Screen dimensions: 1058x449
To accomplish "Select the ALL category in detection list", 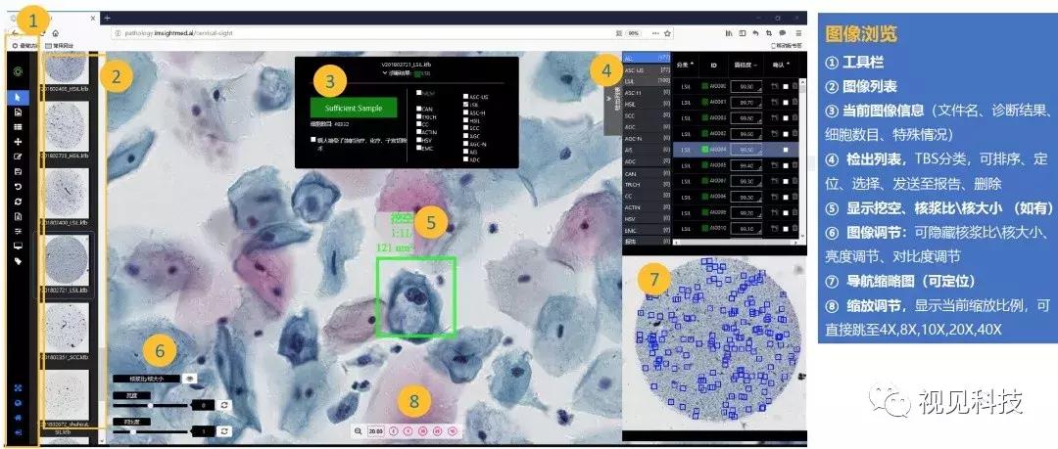I will click(647, 59).
